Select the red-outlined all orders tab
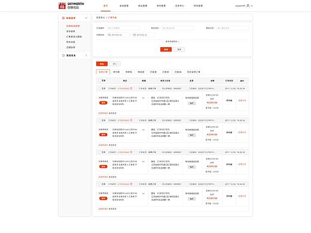 tap(103, 72)
